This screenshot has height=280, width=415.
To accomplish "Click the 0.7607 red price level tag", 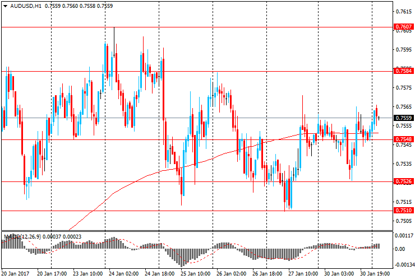I will pos(404,26).
